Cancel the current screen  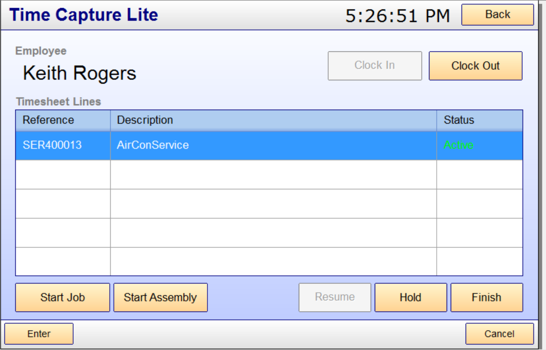click(499, 334)
